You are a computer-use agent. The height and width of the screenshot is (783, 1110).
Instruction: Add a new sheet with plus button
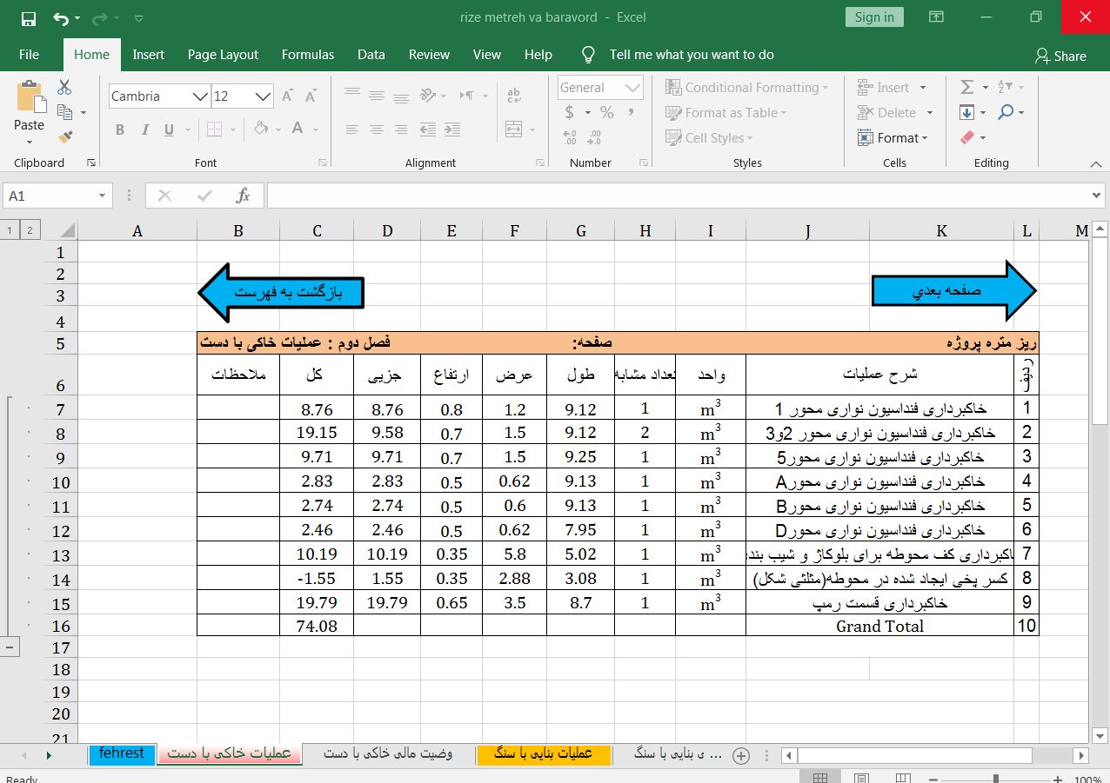pos(741,756)
